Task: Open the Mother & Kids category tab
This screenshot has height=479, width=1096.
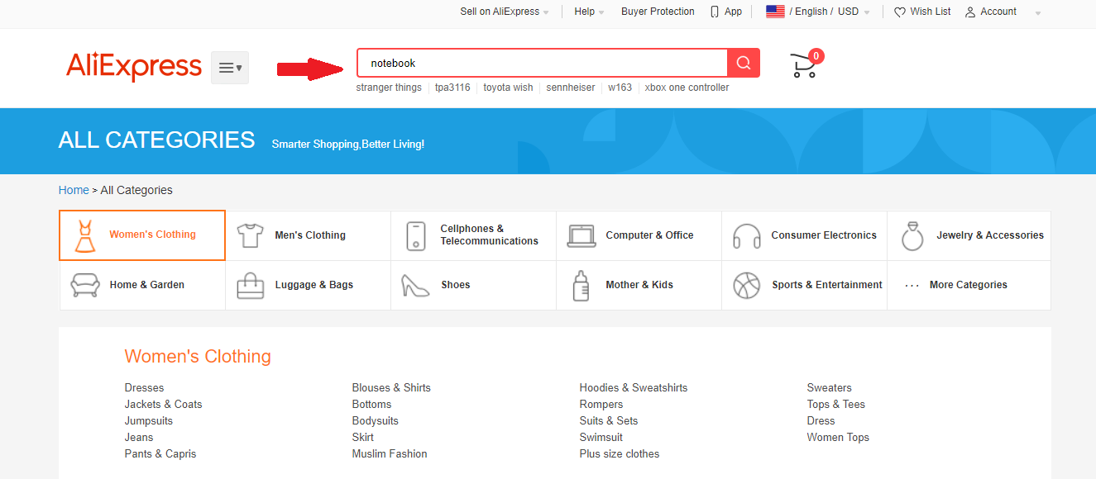Action: [x=639, y=285]
